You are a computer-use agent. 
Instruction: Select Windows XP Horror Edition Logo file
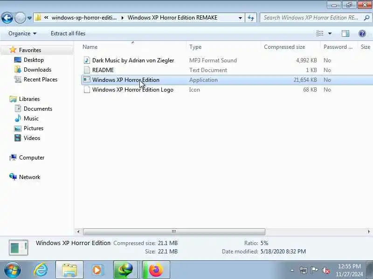133,90
